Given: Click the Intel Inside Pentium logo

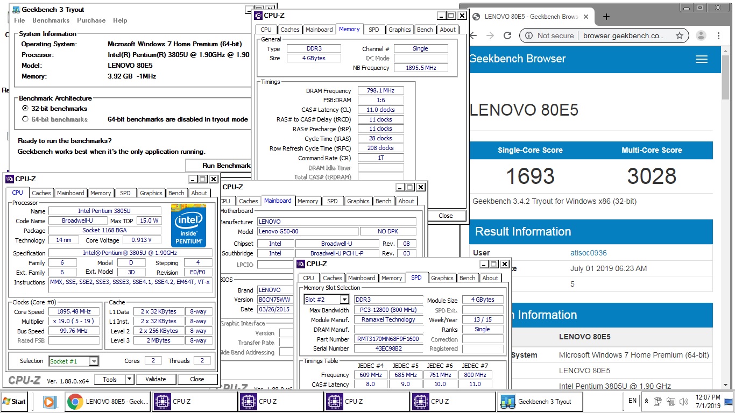Looking at the screenshot, I should click(x=189, y=225).
